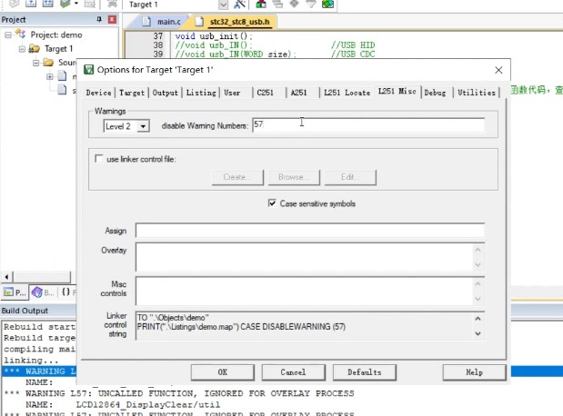The height and width of the screenshot is (416, 563).
Task: Close the Project panel with red X
Action: 111,19
